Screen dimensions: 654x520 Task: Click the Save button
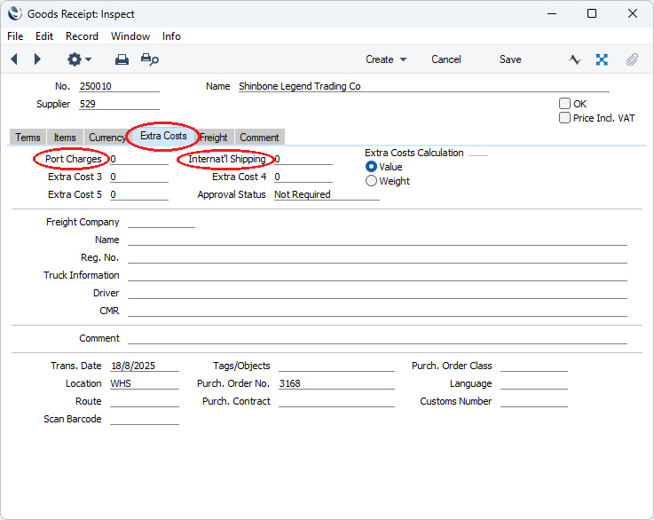point(510,59)
